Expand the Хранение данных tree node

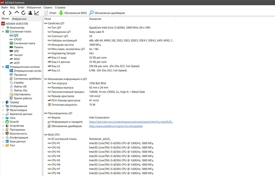pyautogui.click(x=3, y=114)
